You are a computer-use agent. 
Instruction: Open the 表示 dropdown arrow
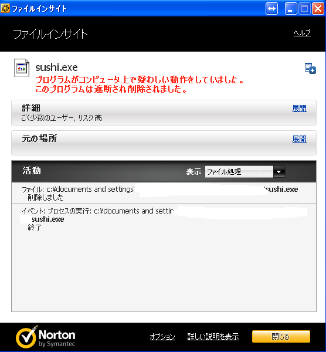click(x=279, y=172)
